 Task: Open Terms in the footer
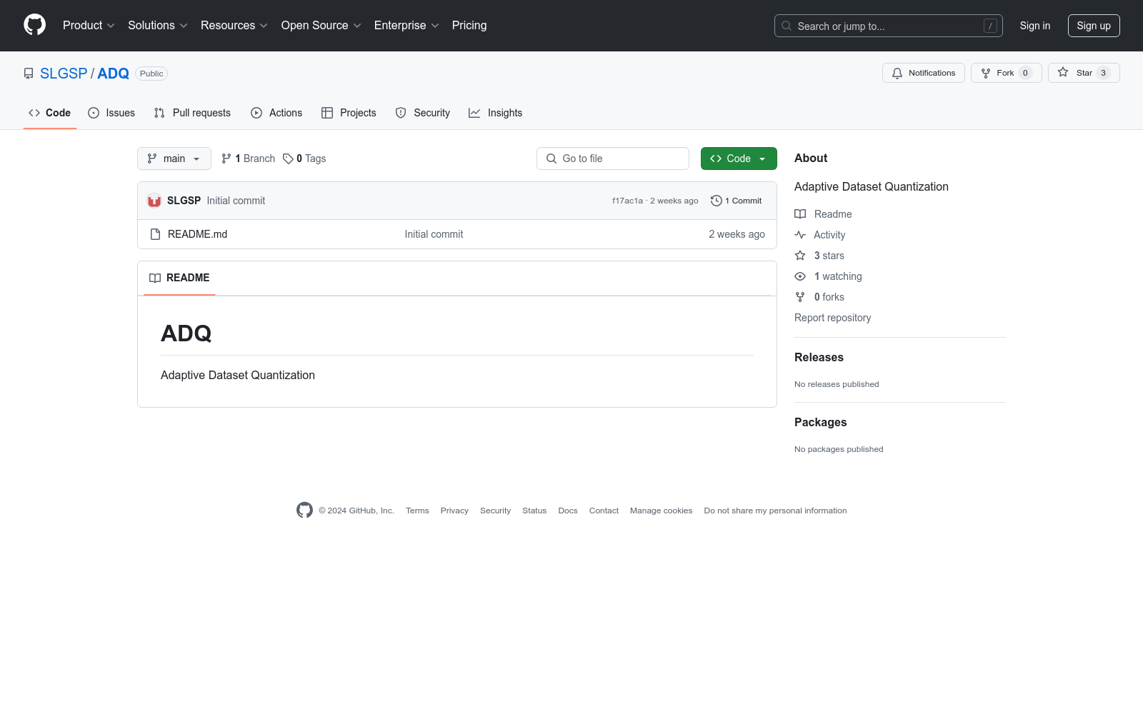point(417,511)
